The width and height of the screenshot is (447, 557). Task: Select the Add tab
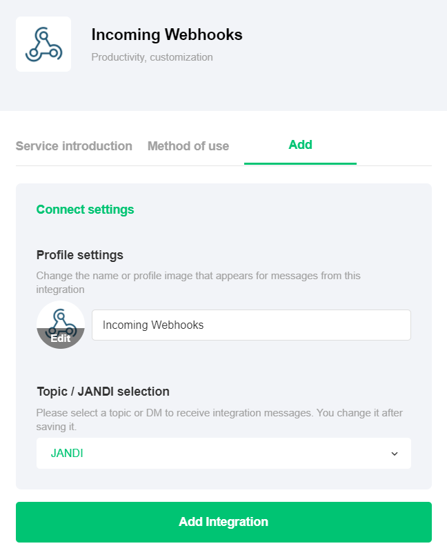(300, 145)
